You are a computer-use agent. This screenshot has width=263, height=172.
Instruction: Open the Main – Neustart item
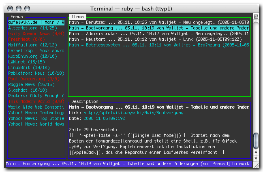click(x=156, y=40)
